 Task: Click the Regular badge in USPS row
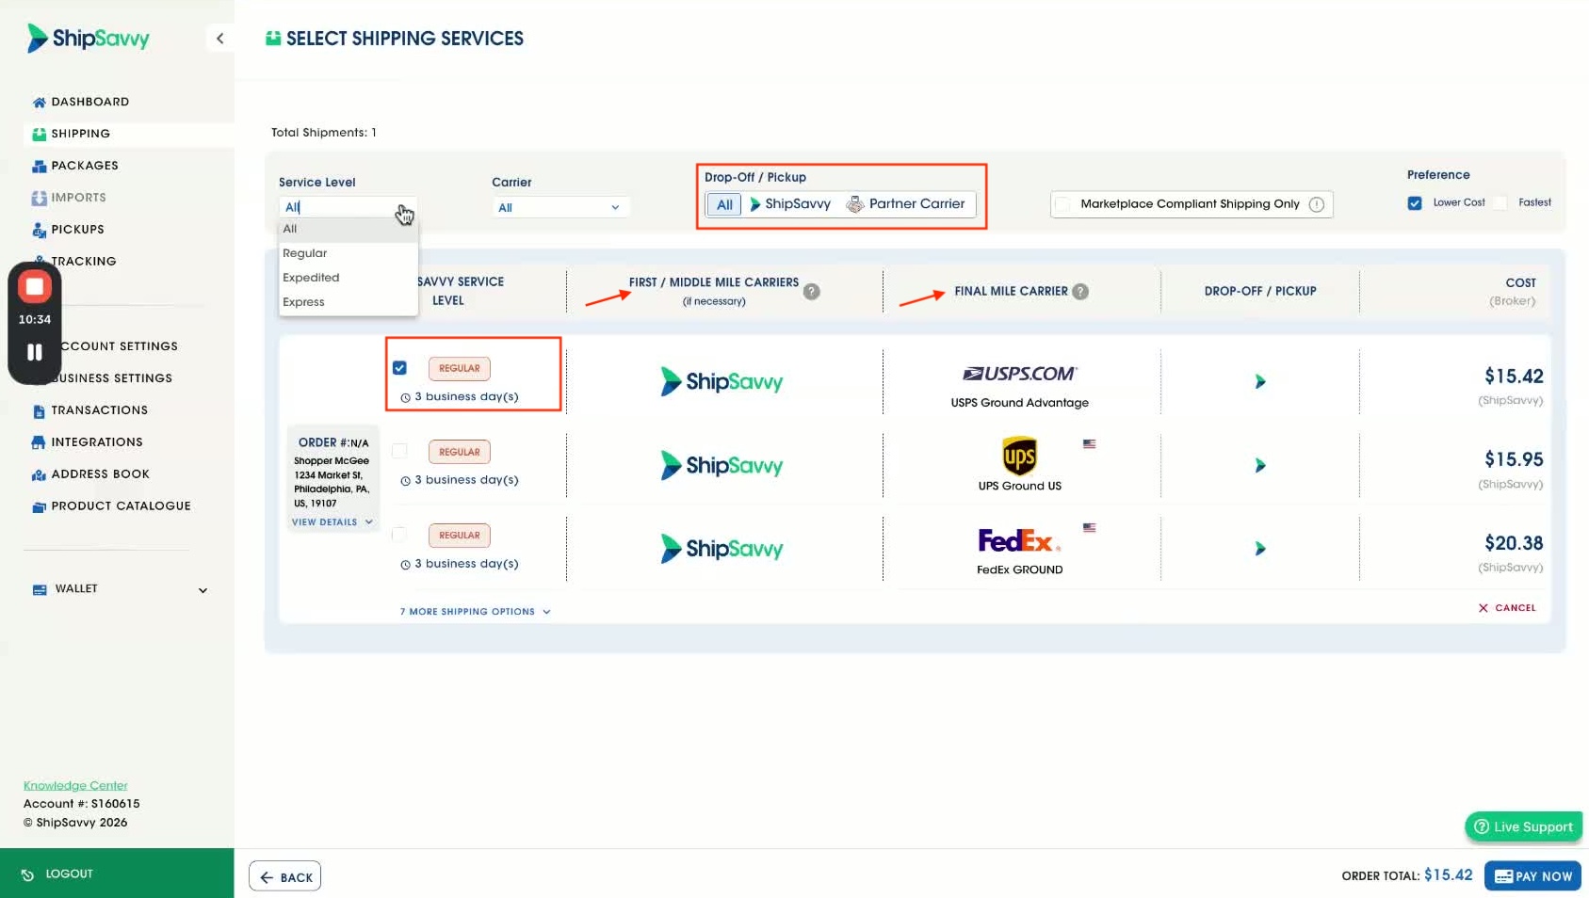click(x=460, y=368)
